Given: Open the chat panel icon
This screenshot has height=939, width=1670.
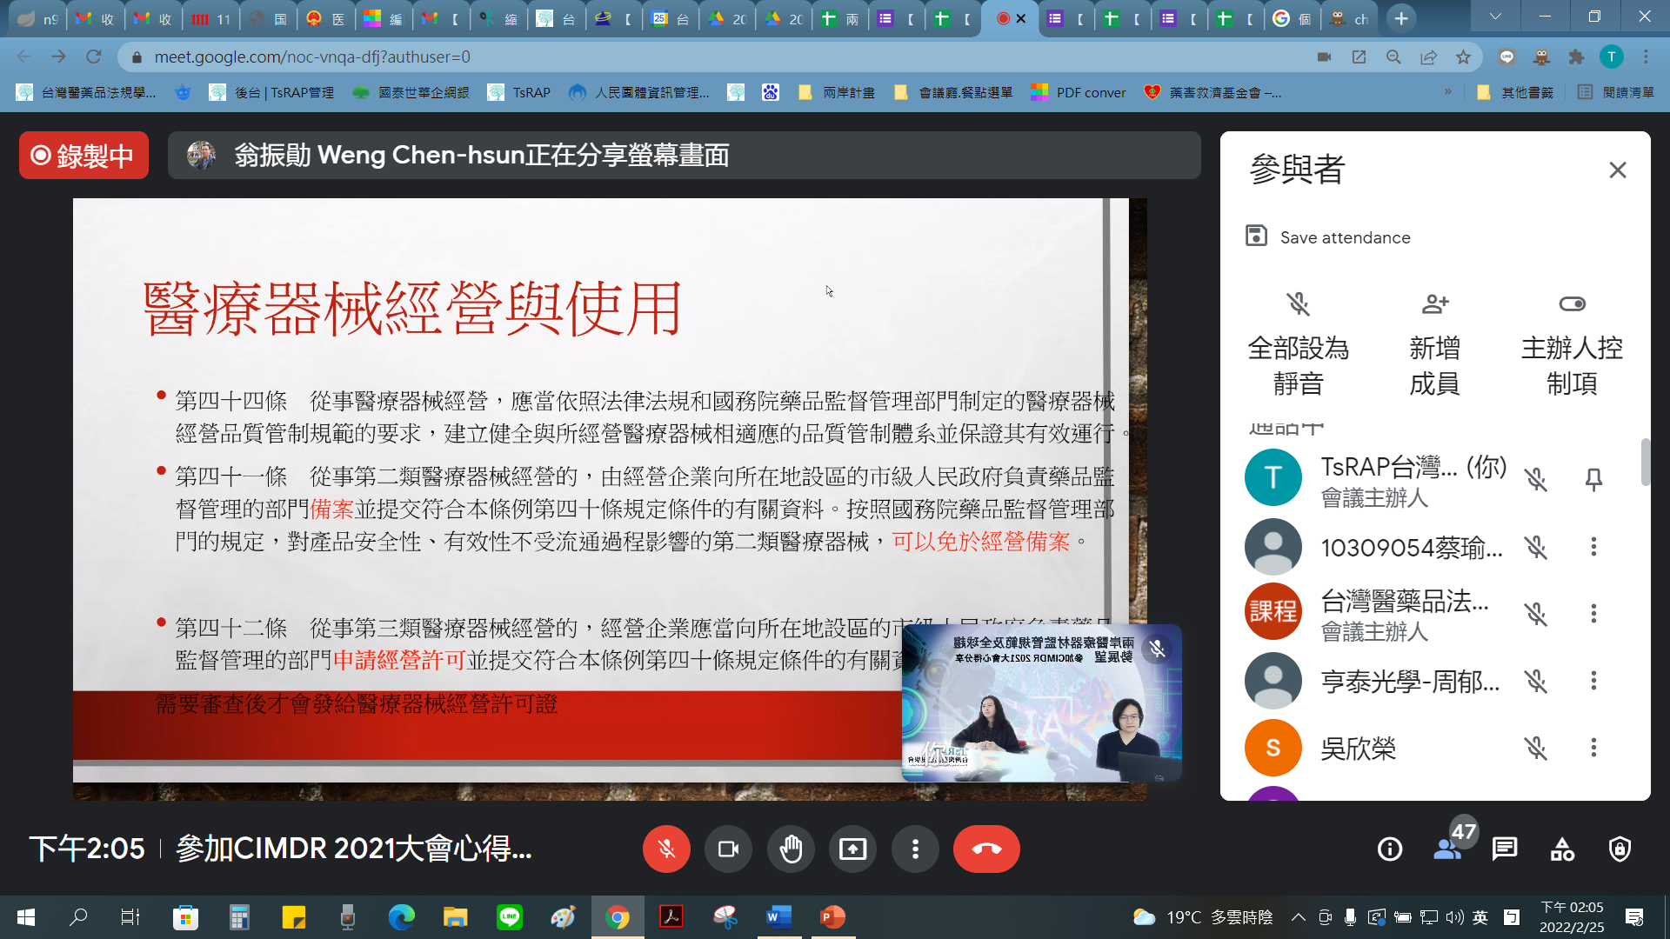Looking at the screenshot, I should coord(1505,849).
